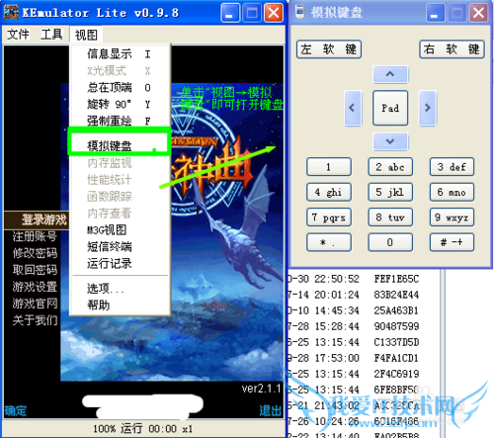Open 运行记录 from the menu

[x=120, y=263]
